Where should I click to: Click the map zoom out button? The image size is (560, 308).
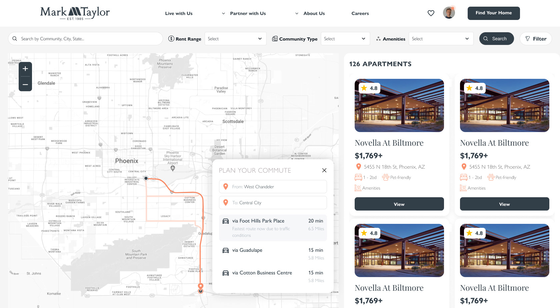tap(25, 84)
